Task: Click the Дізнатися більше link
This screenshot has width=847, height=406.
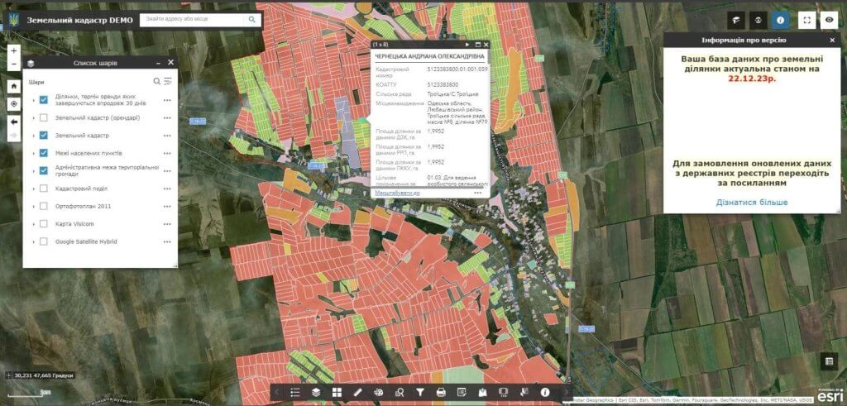Action: click(751, 203)
